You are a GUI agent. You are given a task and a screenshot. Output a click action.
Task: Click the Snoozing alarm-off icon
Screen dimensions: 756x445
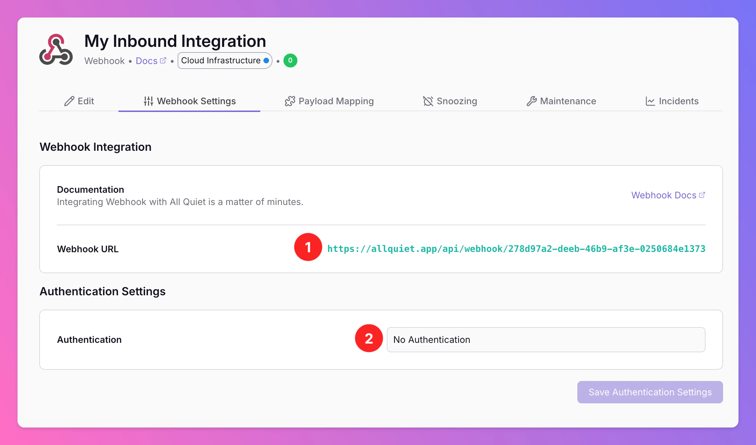(x=428, y=101)
